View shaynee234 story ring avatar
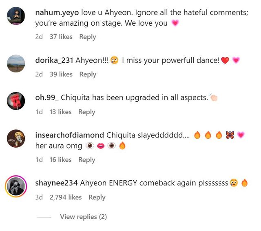The width and height of the screenshot is (261, 231). tap(16, 186)
